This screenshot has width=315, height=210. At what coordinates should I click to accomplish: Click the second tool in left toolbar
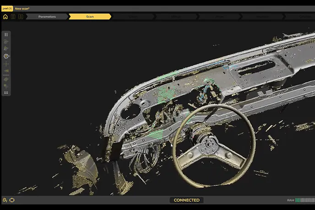pyautogui.click(x=6, y=41)
